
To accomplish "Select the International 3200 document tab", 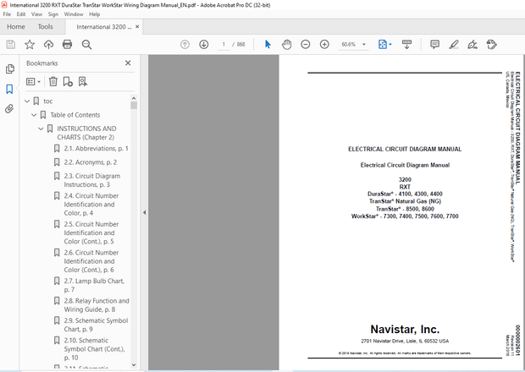I will [104, 27].
